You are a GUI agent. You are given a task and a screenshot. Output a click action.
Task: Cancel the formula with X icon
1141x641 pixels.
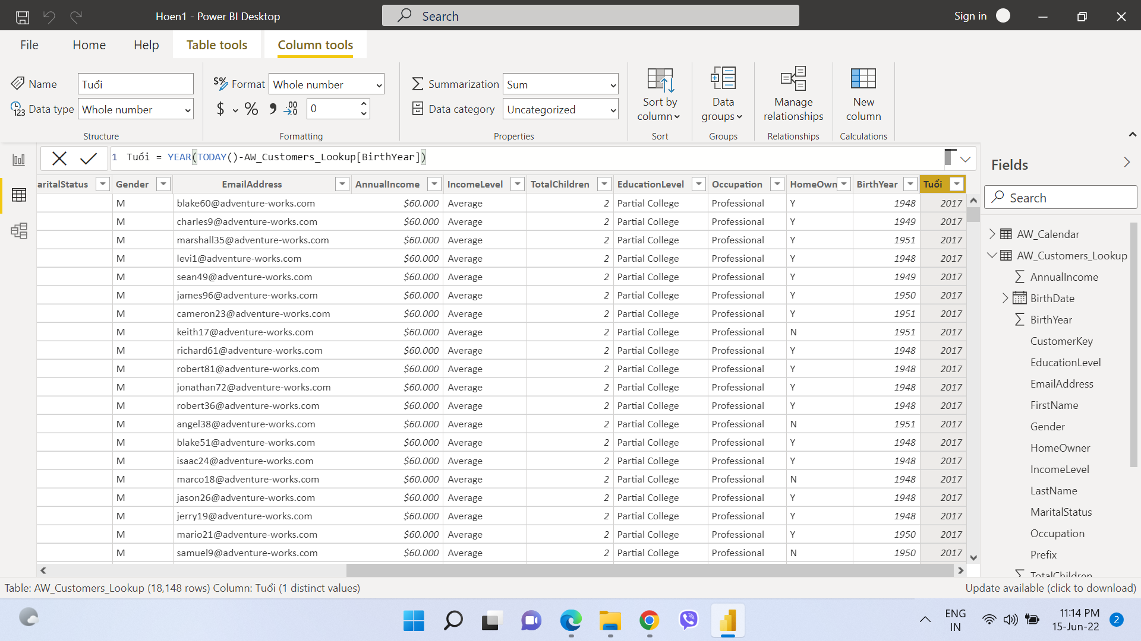click(x=59, y=158)
